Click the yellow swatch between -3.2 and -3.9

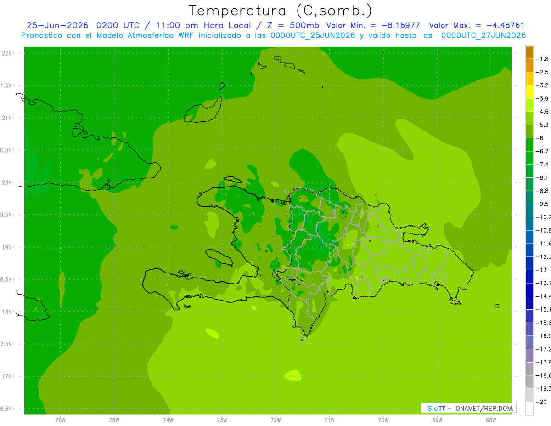pyautogui.click(x=529, y=92)
